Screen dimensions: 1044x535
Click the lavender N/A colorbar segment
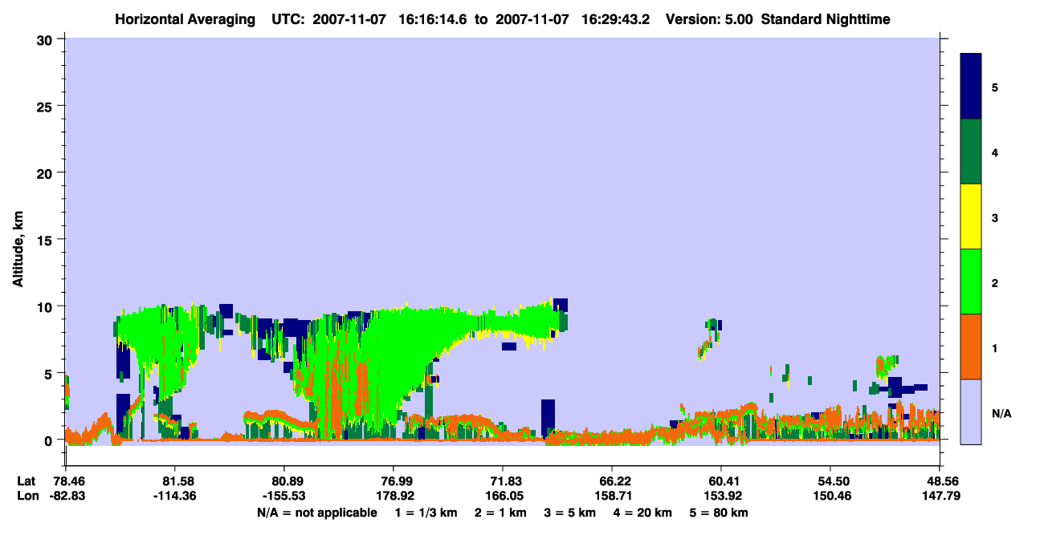[x=971, y=411]
